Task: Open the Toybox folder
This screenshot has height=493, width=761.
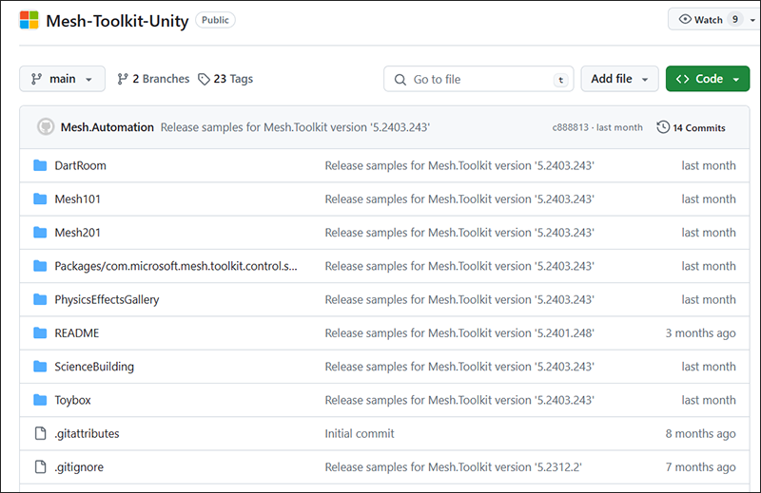Action: [72, 400]
